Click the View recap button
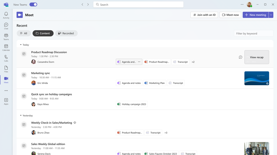 (x=256, y=57)
